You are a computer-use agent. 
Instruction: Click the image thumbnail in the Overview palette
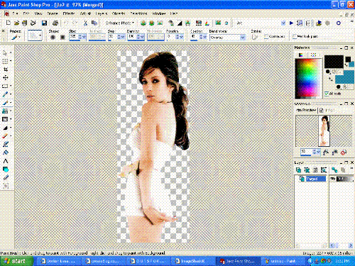point(324,131)
